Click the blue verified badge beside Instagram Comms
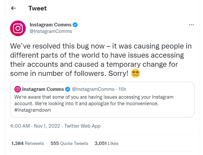 [x=75, y=24]
